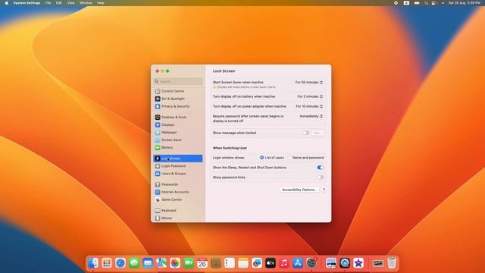Image resolution: width=485 pixels, height=273 pixels.
Task: Open Notes from the Dock
Action: tap(243, 263)
